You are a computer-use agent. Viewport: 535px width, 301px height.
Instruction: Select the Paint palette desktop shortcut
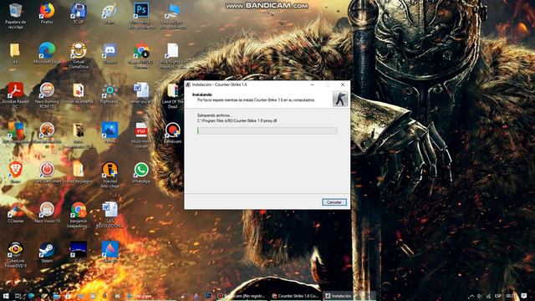(110, 13)
